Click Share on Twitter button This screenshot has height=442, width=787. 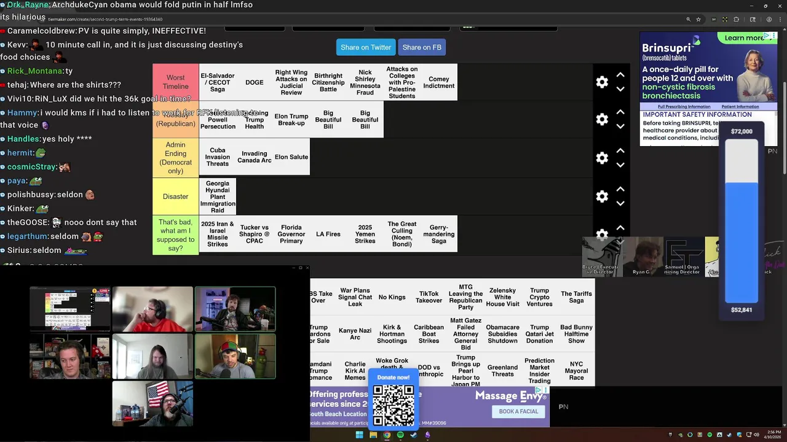click(x=366, y=47)
